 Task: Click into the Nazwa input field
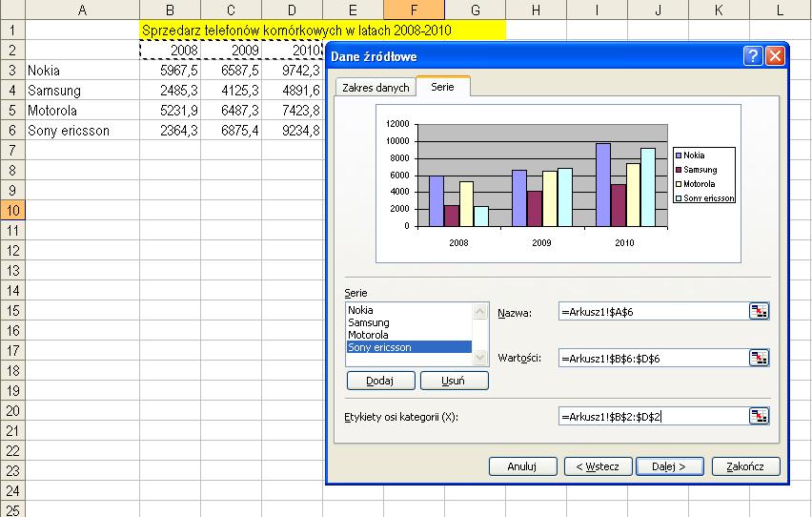coord(654,312)
